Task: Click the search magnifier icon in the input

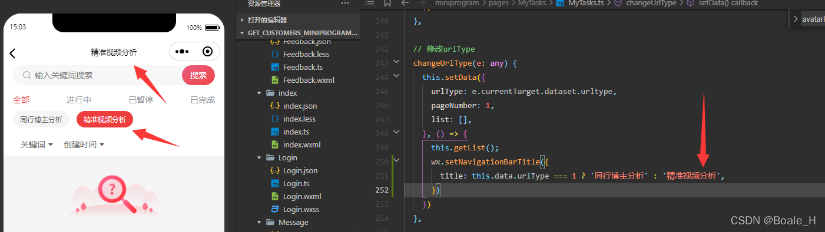Action: (27, 75)
